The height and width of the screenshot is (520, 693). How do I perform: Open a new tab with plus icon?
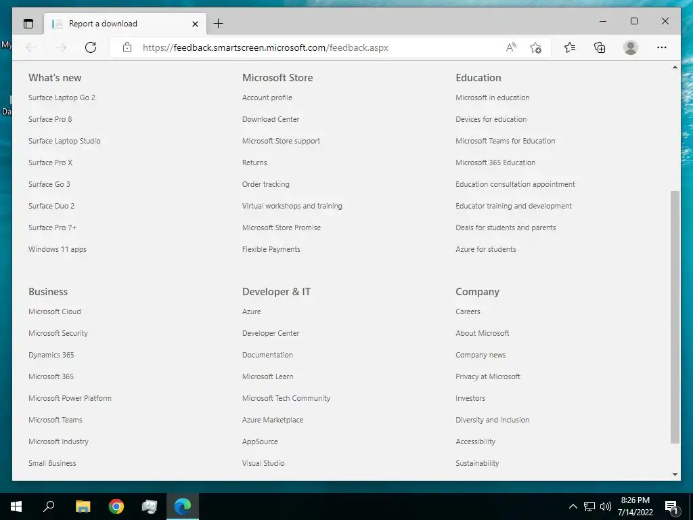pyautogui.click(x=219, y=24)
